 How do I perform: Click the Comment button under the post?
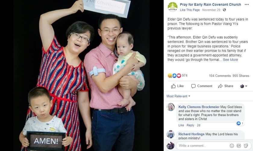[x=202, y=86]
